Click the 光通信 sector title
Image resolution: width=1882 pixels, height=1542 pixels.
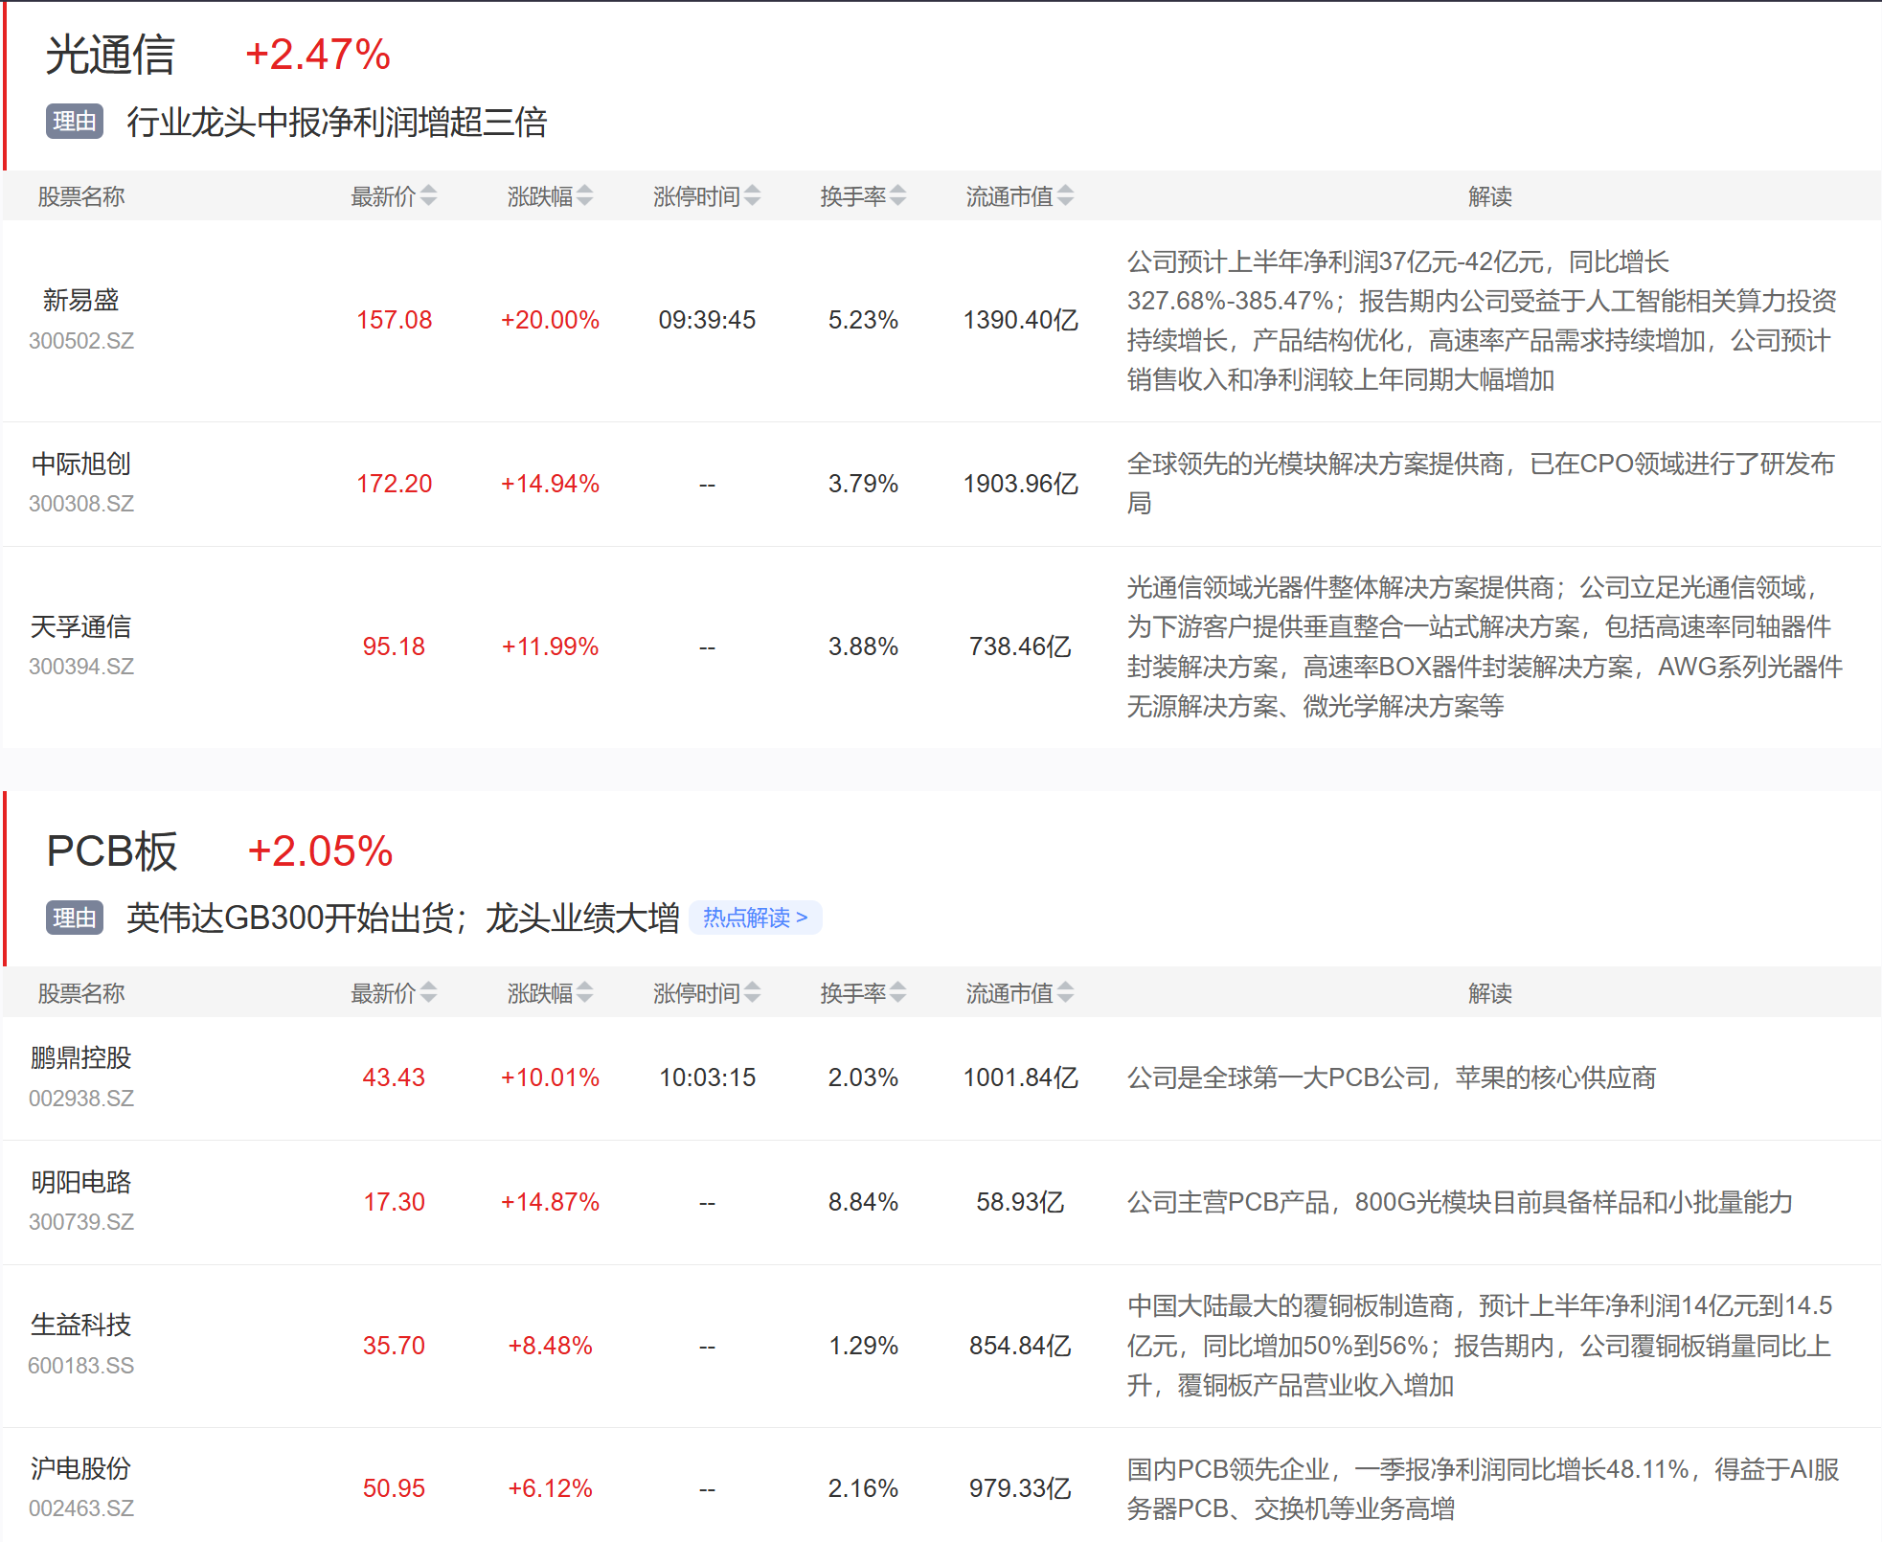tap(110, 55)
